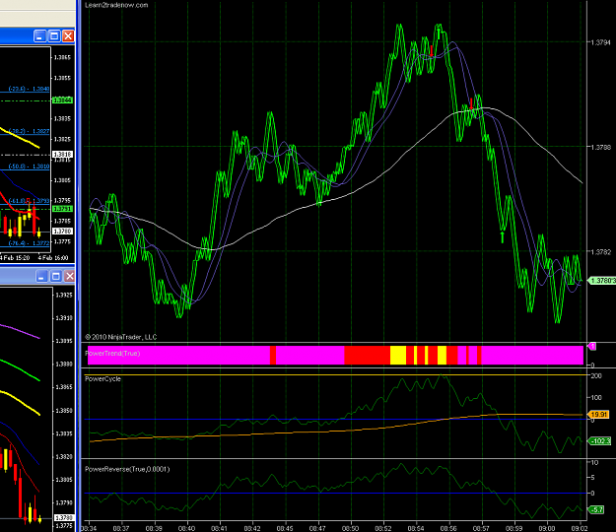
Task: Click the green up arrow at the highest peak
Action: [x=439, y=33]
